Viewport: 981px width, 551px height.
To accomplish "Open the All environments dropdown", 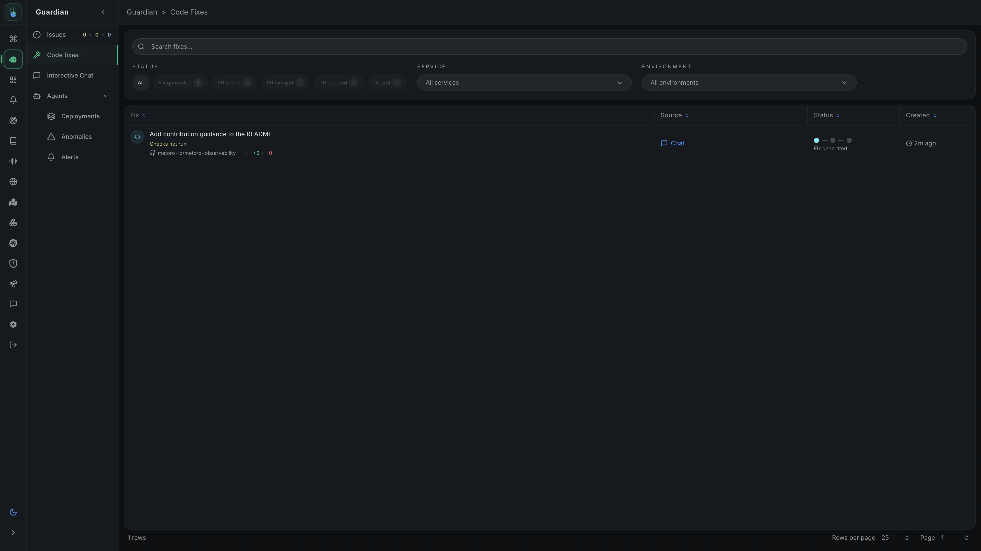I will click(749, 82).
